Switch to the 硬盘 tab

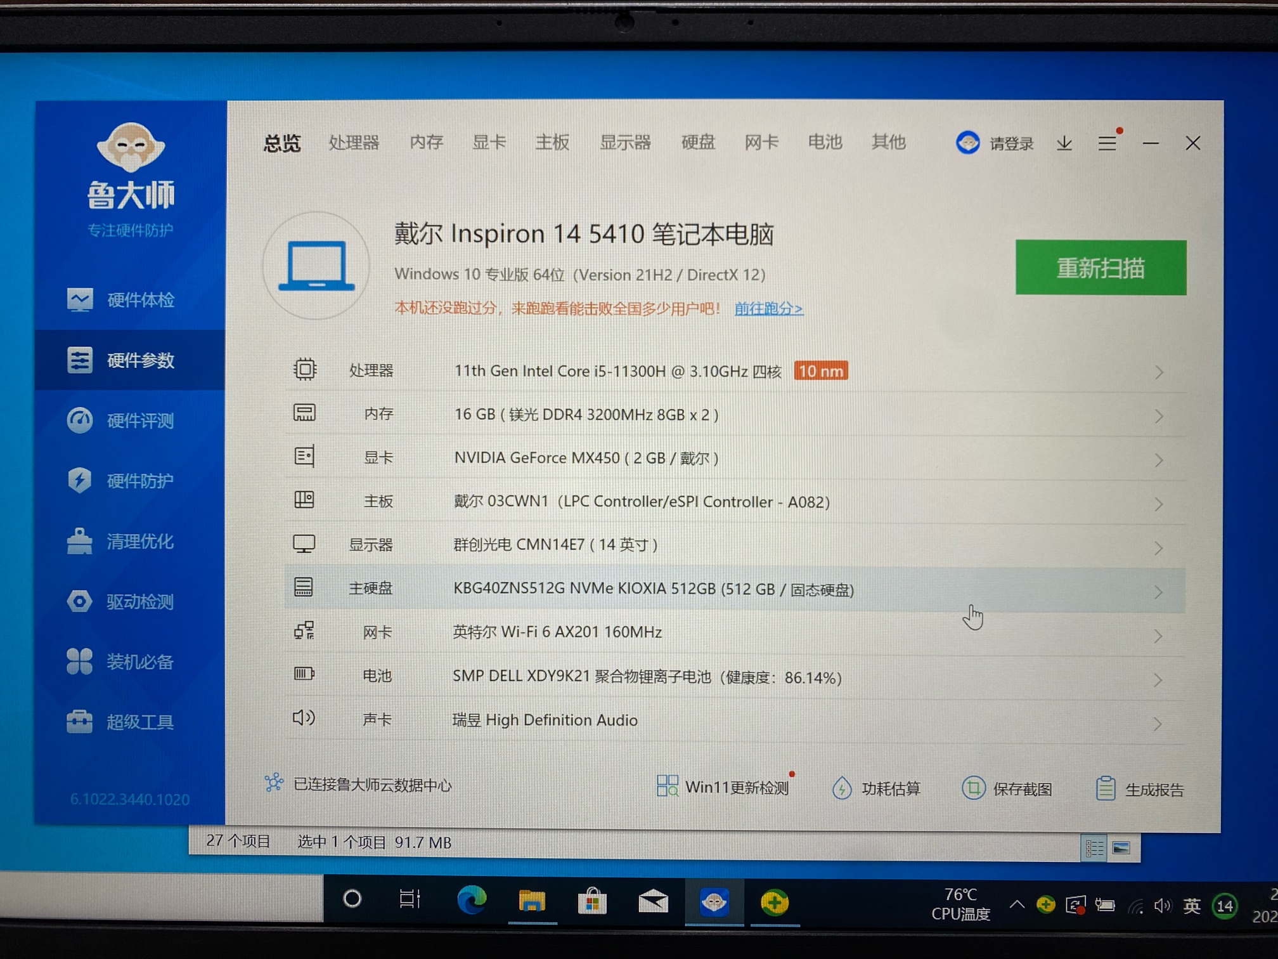(x=698, y=143)
